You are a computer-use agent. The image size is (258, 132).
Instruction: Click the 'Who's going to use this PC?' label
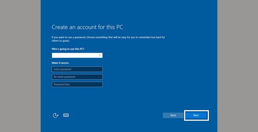68,49
